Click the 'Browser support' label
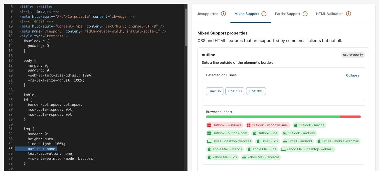This screenshot has height=171, width=379. (x=219, y=112)
